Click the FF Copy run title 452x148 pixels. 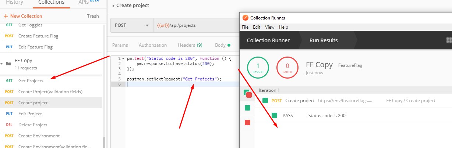(319, 65)
